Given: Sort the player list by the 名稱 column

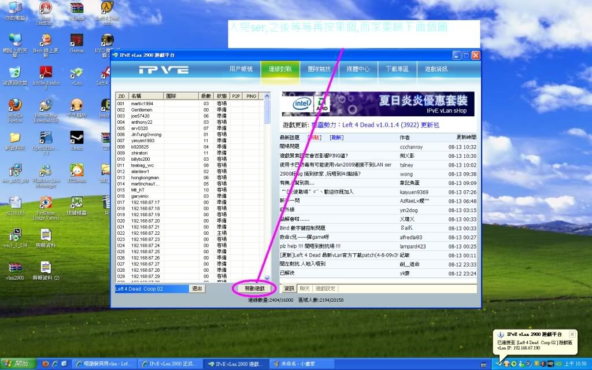Looking at the screenshot, I should click(146, 97).
